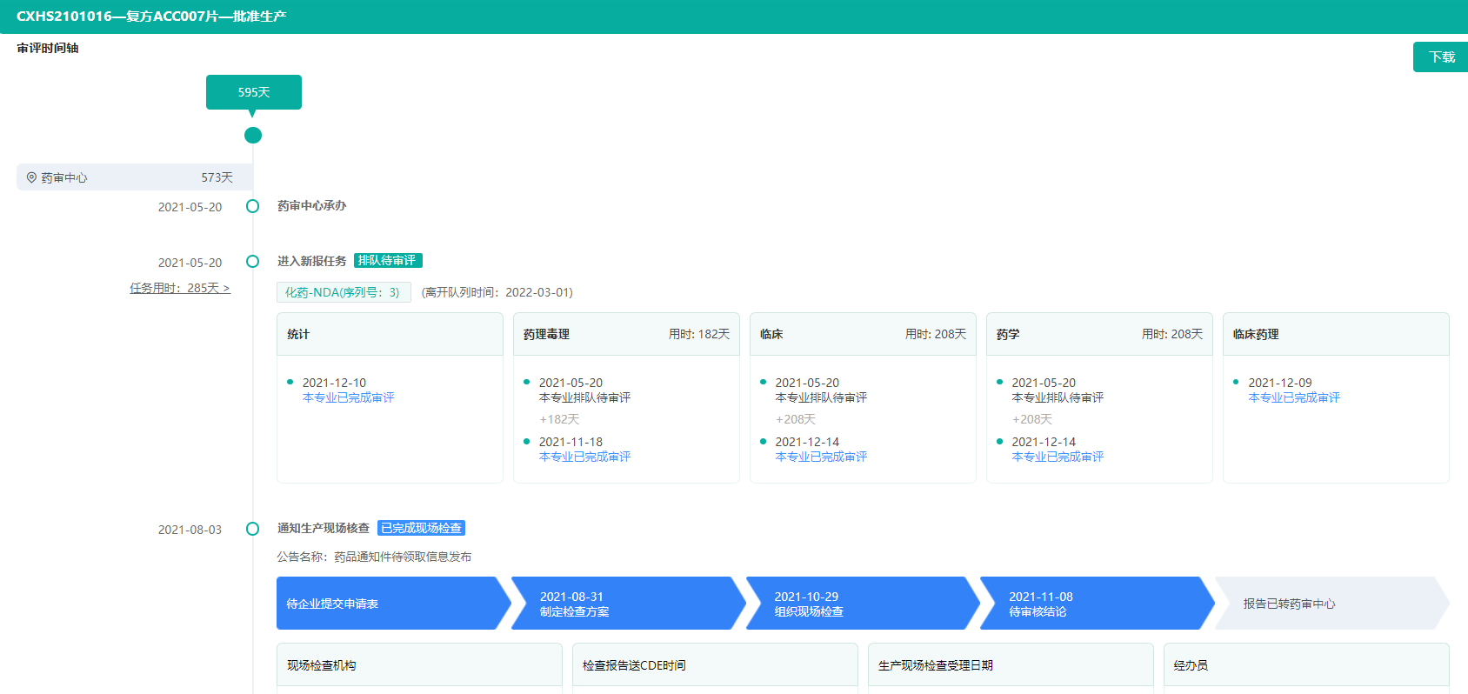Select the 报告已转药审中心 step arrow
Image resolution: width=1468 pixels, height=694 pixels.
[1326, 604]
